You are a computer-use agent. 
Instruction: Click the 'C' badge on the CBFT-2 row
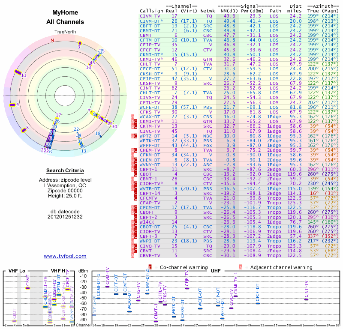click(x=135, y=217)
